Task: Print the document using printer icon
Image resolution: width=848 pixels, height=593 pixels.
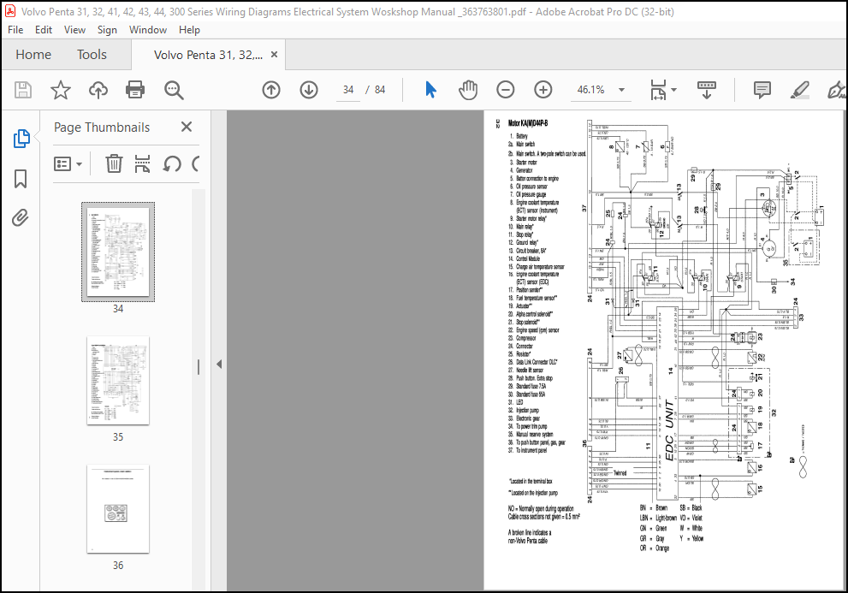Action: tap(135, 90)
